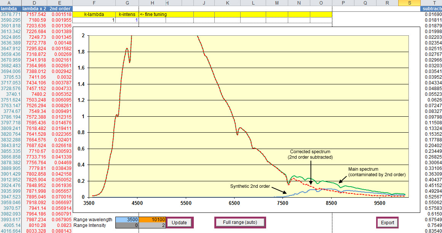Click the 'k-intens' label cell
442x233 pixels.
[127, 14]
